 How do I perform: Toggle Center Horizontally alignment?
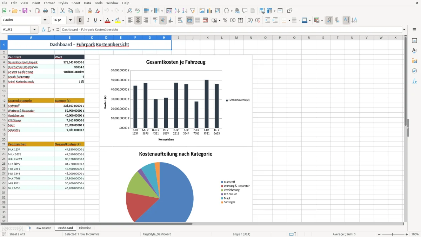pos(138,20)
